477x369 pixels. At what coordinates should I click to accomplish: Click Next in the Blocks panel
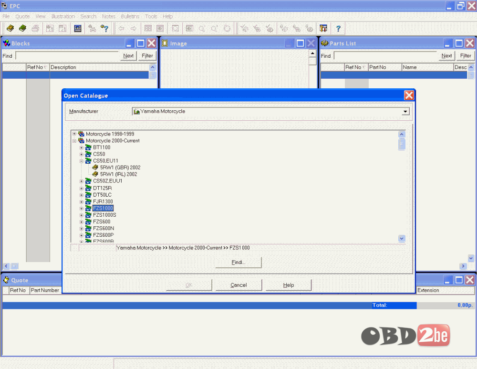point(128,56)
